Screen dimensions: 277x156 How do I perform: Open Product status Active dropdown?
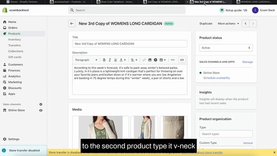[x=226, y=48]
